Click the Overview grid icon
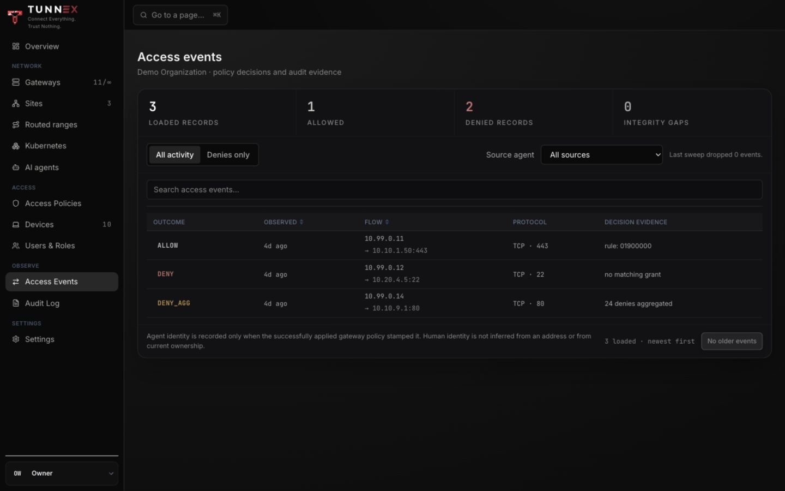Viewport: 785px width, 491px height. click(16, 46)
